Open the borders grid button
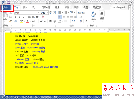Screen dimensions: 134x99 tap(66, 21)
